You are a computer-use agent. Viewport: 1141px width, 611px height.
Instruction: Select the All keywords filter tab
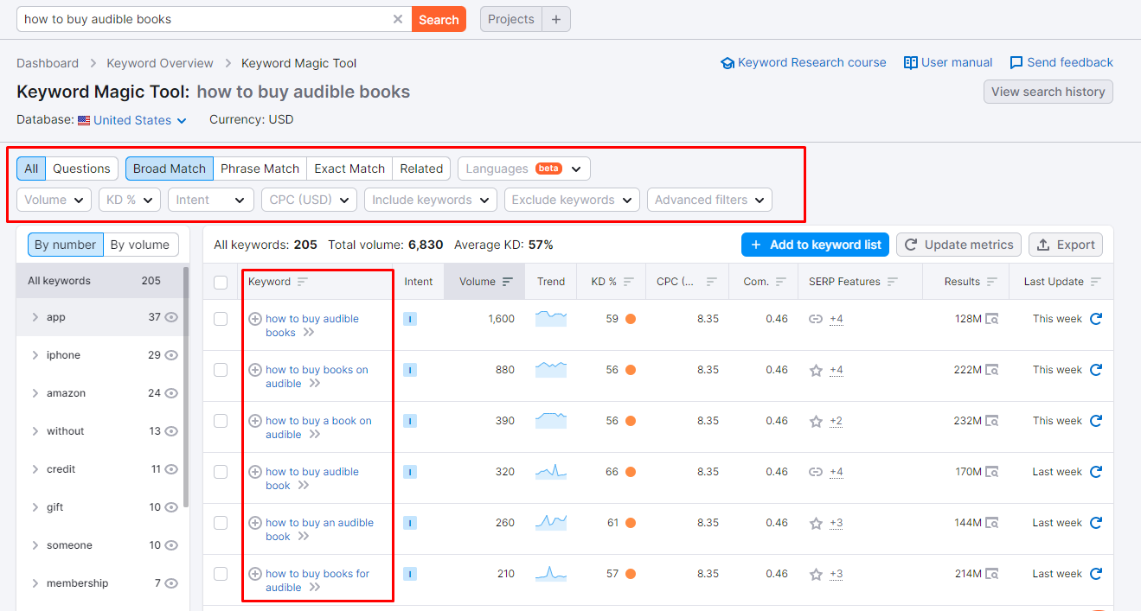(x=31, y=169)
